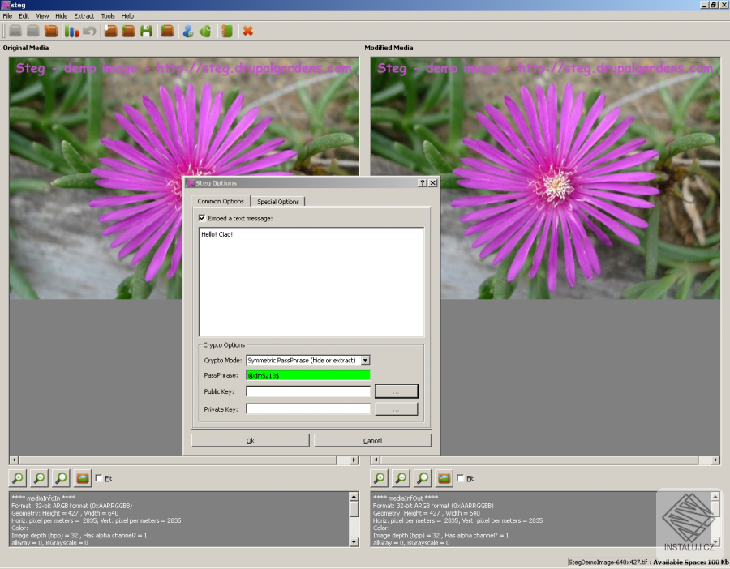Screen dimensions: 730x569
Task: Zoom in on the Original Media image
Action: (18, 478)
